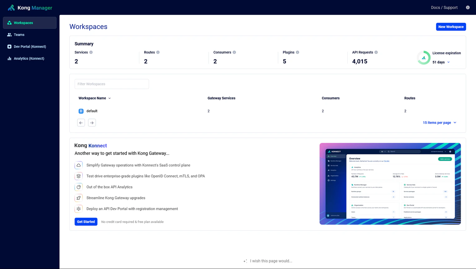
Task: Click 'Out of the box API Analytics' text
Action: (109, 187)
